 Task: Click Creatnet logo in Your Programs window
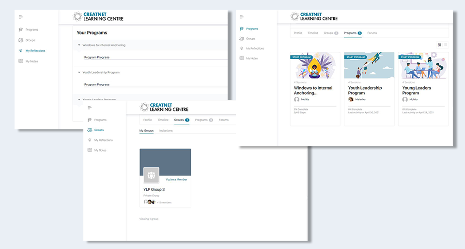coord(97,16)
